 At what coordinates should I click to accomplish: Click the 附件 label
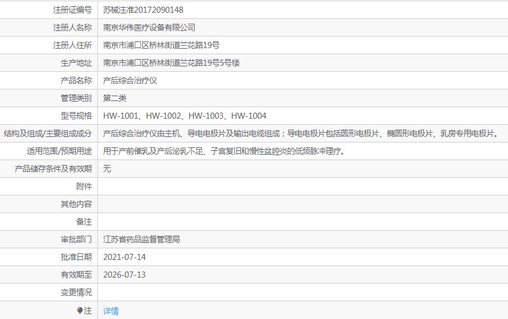point(84,186)
